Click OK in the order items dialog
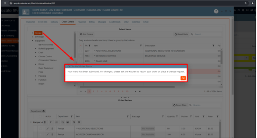 coord(183,78)
